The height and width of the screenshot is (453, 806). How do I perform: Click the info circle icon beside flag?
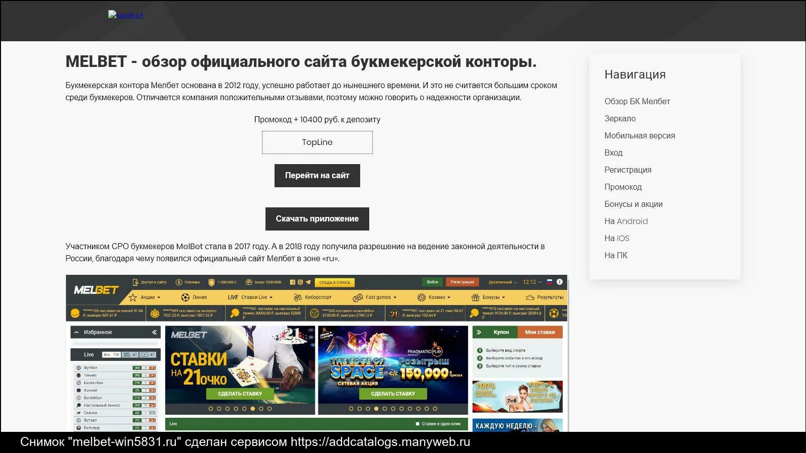pyautogui.click(x=559, y=282)
